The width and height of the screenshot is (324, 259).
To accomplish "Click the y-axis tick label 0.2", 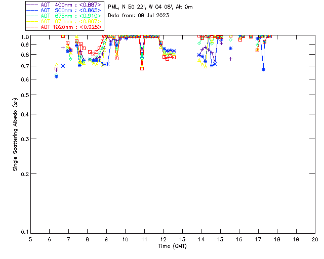I will point(25,174).
